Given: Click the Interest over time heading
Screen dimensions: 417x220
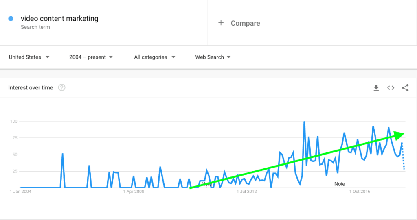Looking at the screenshot, I should pyautogui.click(x=31, y=87).
